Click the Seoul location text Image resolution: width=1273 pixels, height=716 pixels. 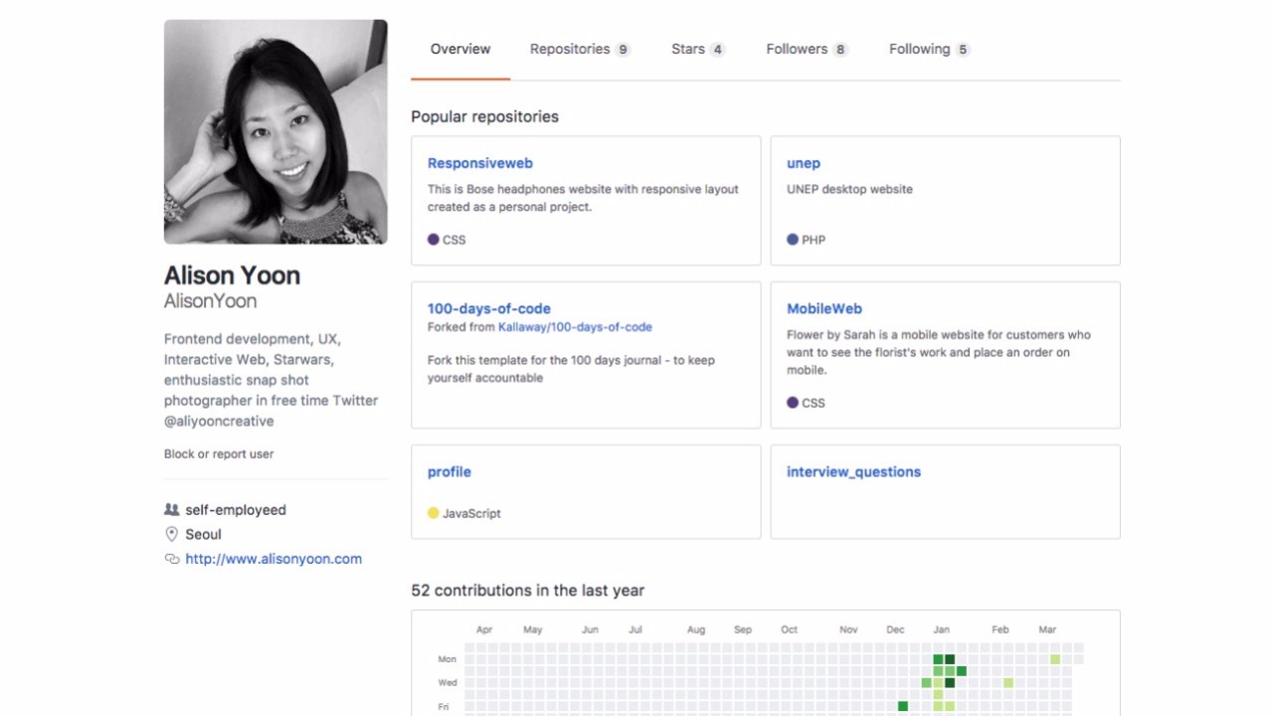point(203,534)
